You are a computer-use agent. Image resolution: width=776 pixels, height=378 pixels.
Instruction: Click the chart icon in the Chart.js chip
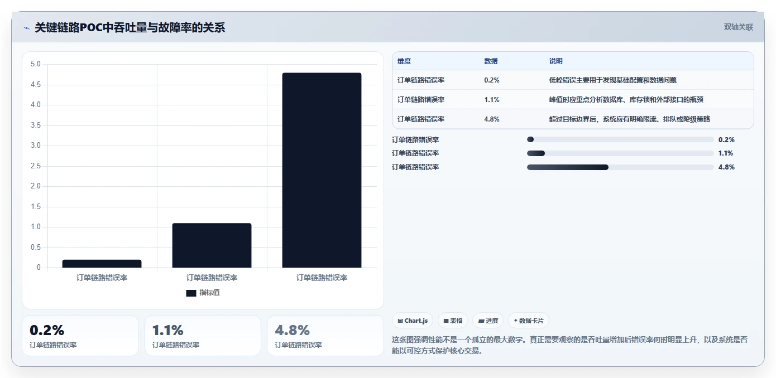coord(400,321)
